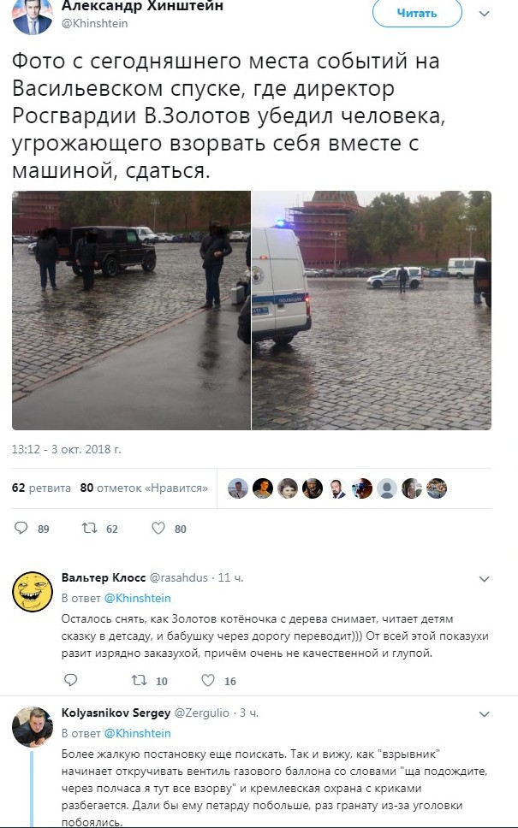View the 80 отметок «Нравится» list
The width and height of the screenshot is (518, 828).
[144, 488]
